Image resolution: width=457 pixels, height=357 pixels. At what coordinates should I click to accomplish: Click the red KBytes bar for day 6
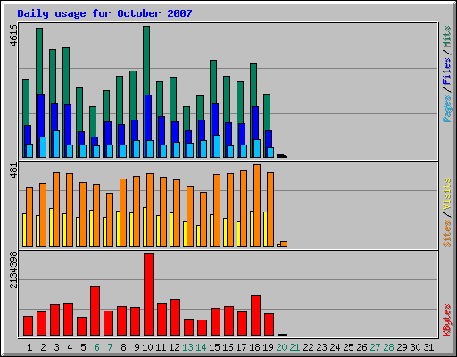click(95, 311)
